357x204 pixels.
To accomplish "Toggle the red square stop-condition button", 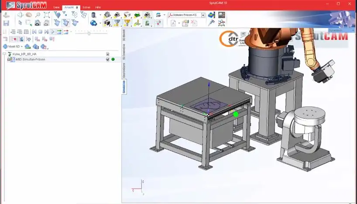I will coord(14,39).
